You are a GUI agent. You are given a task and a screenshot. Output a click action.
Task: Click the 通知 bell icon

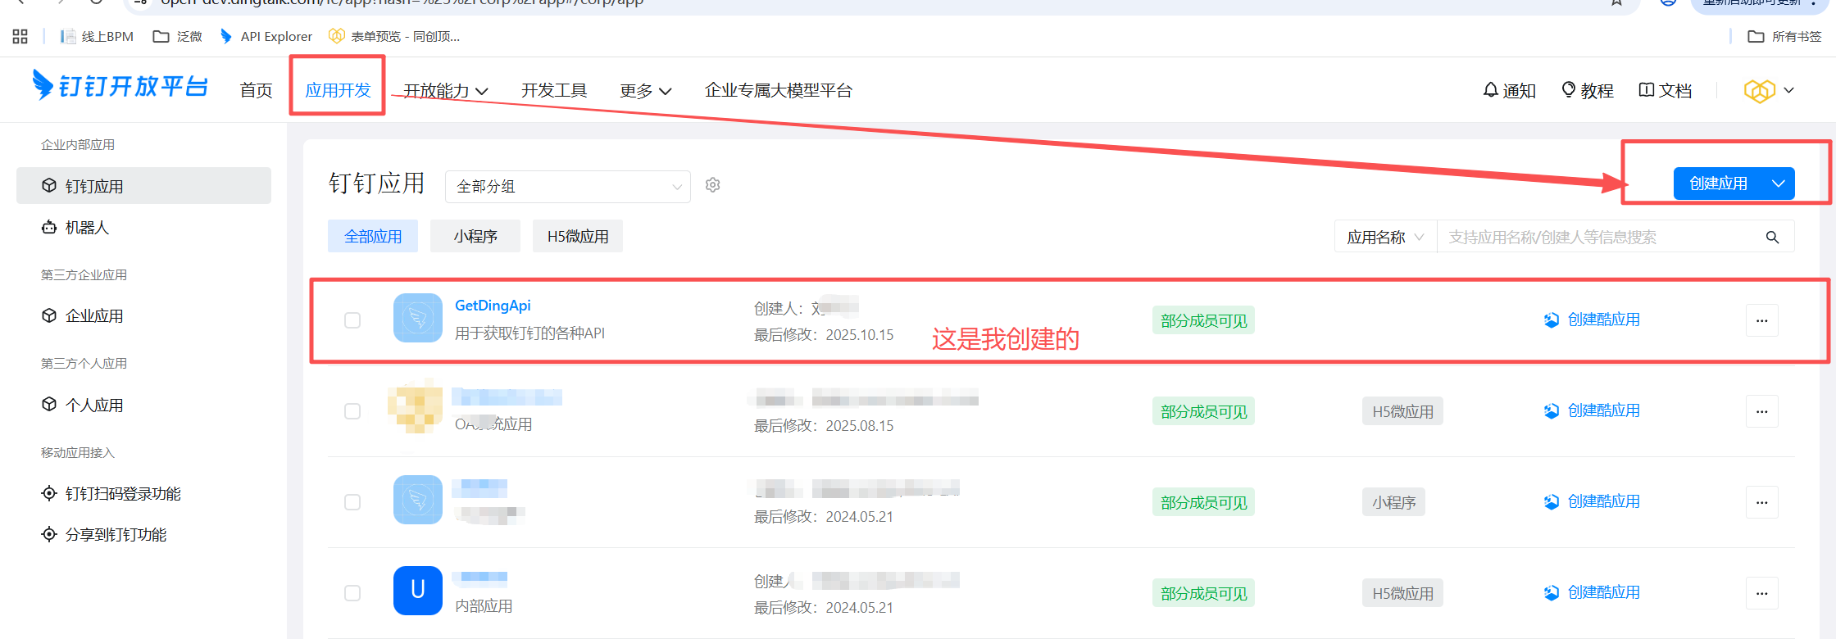coord(1509,90)
